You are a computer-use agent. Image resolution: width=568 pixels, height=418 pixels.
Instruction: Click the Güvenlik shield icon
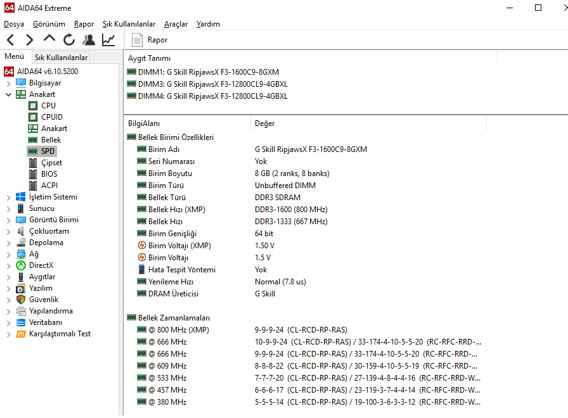pos(21,300)
